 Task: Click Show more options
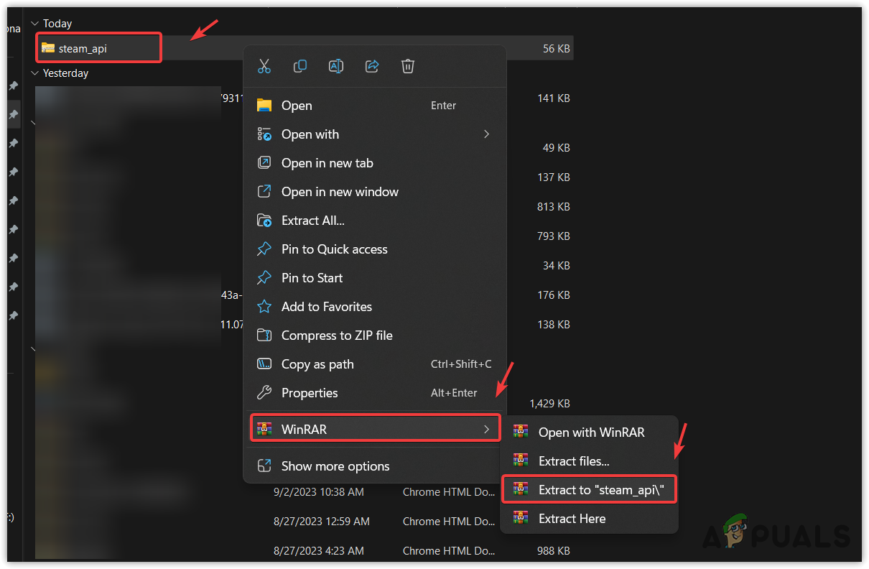(335, 466)
